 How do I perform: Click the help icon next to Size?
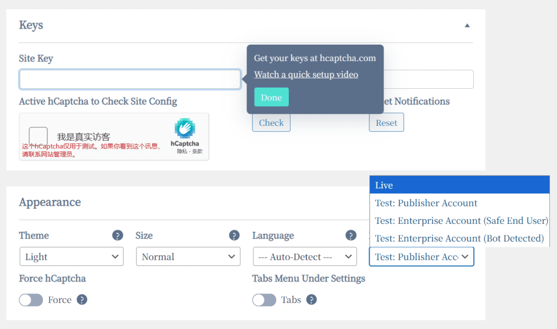pyautogui.click(x=234, y=235)
